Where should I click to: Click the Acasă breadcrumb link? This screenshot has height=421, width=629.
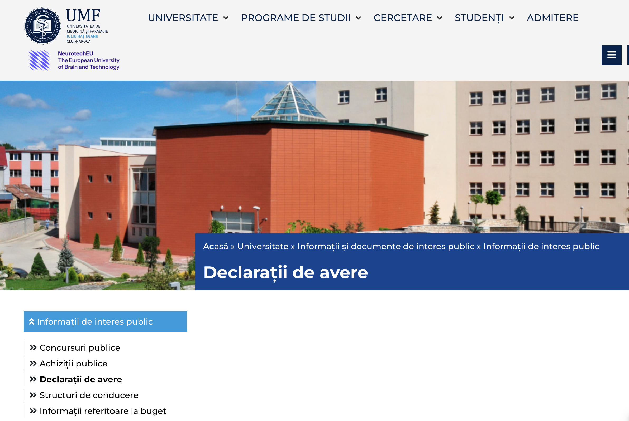coord(215,246)
